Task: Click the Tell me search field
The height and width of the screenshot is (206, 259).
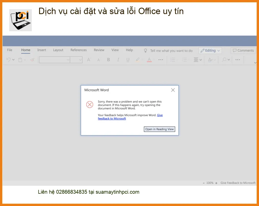Action: click(x=171, y=51)
